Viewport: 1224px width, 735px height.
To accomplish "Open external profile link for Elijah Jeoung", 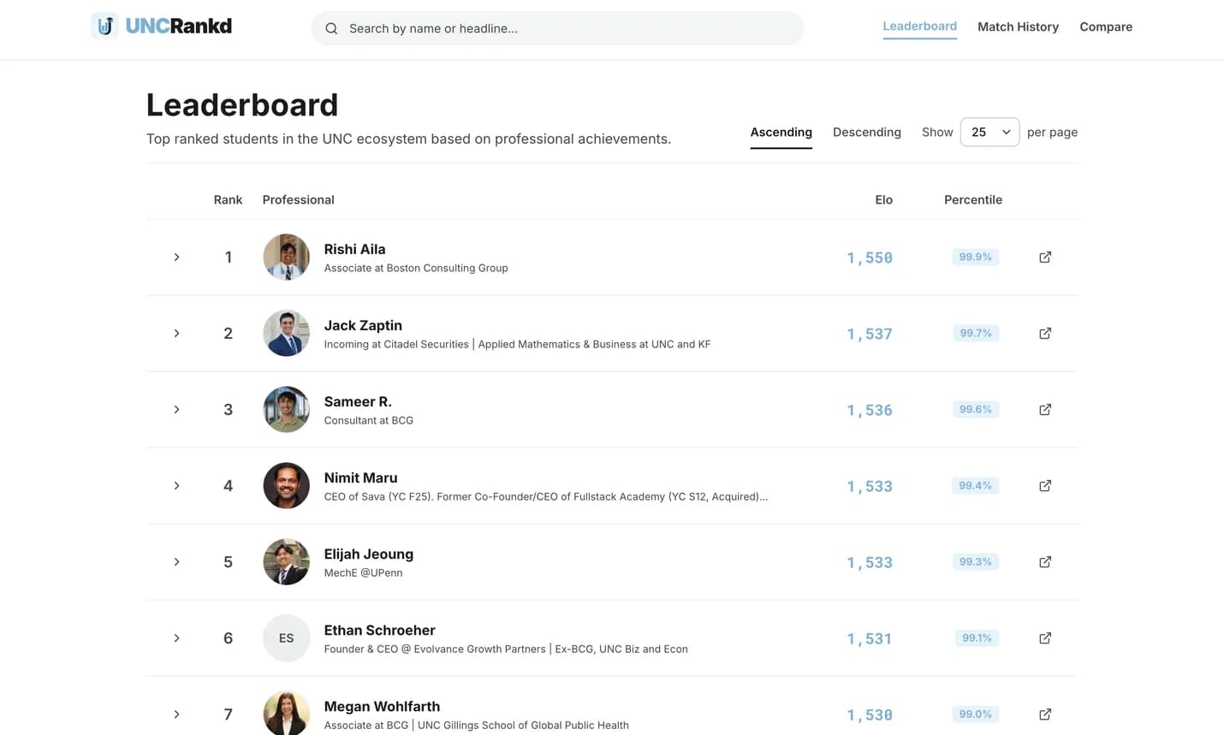I will [x=1045, y=561].
